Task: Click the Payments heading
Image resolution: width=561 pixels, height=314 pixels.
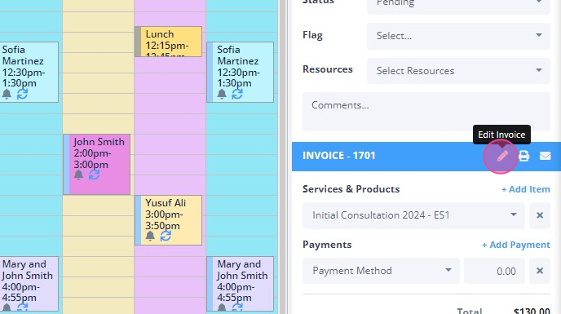Action: coord(327,245)
